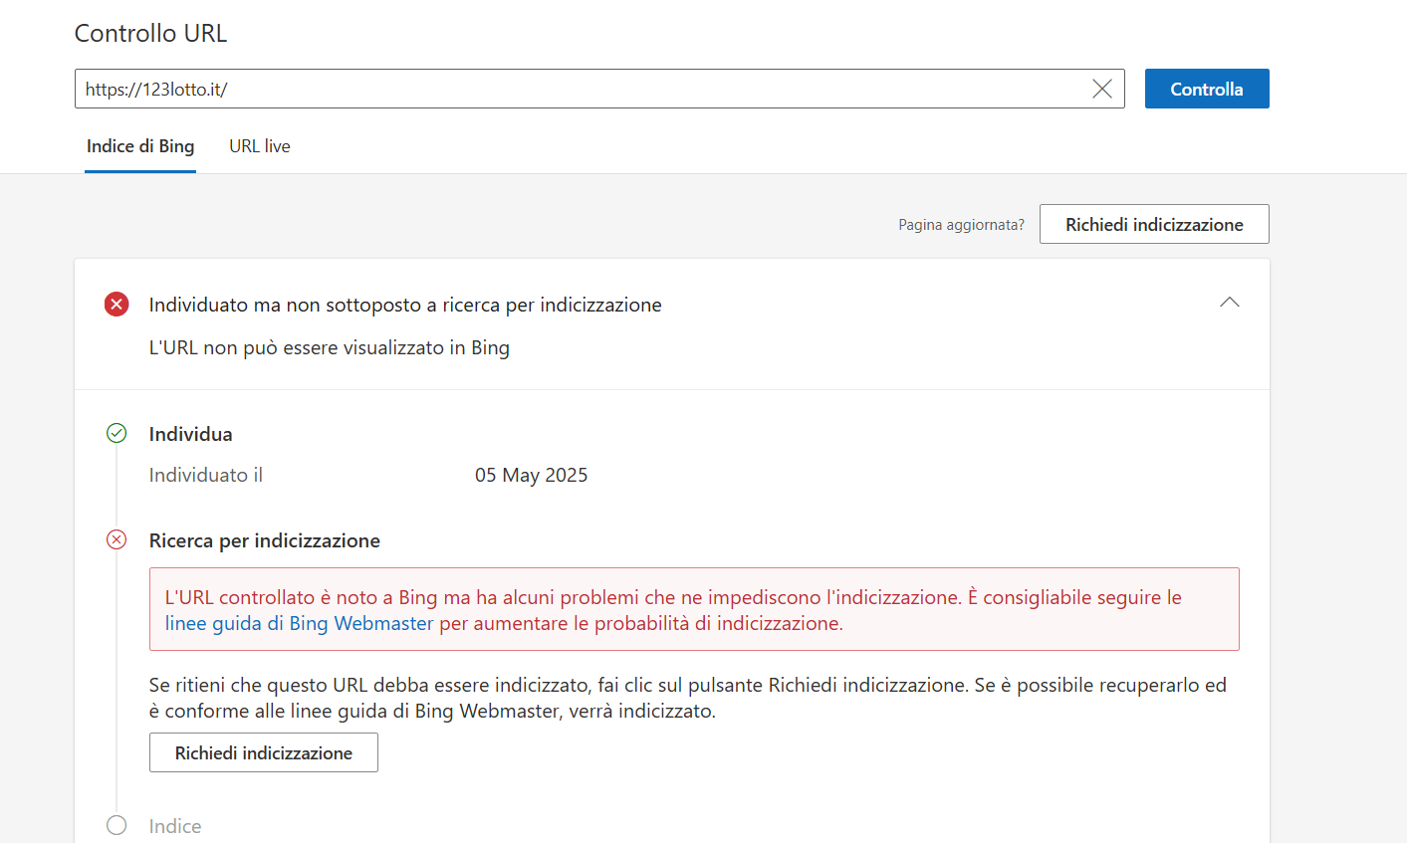Viewport: 1407px width, 843px height.
Task: Click the empty circle icon beside Indice
Action: click(x=117, y=825)
